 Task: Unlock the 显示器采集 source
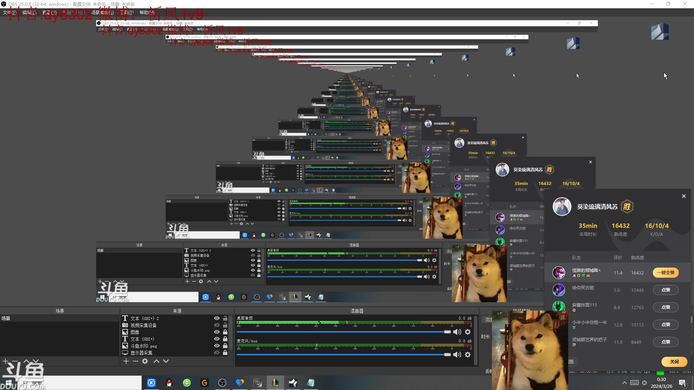pos(225,352)
